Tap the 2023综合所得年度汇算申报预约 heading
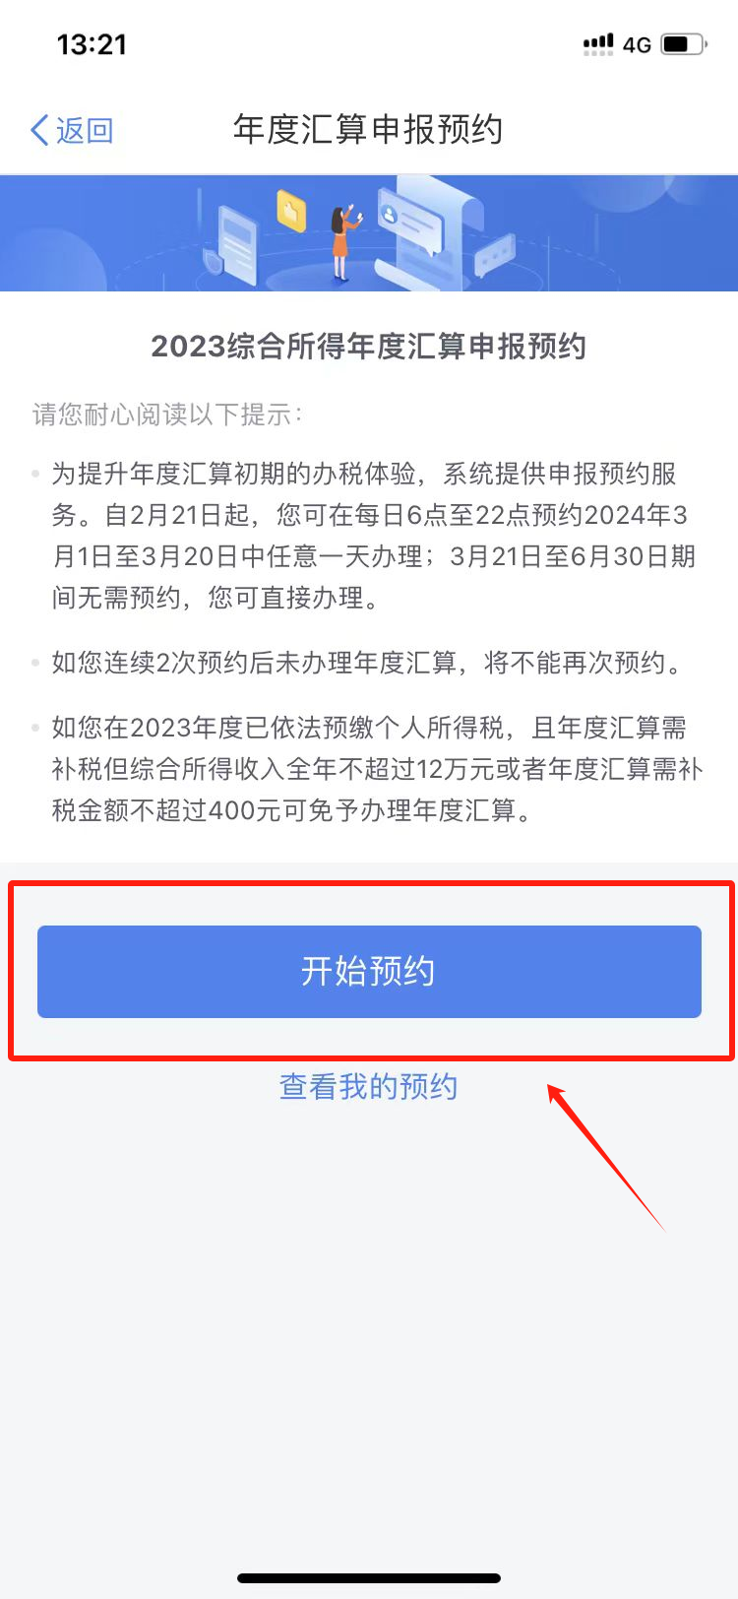The image size is (738, 1599). [x=369, y=347]
